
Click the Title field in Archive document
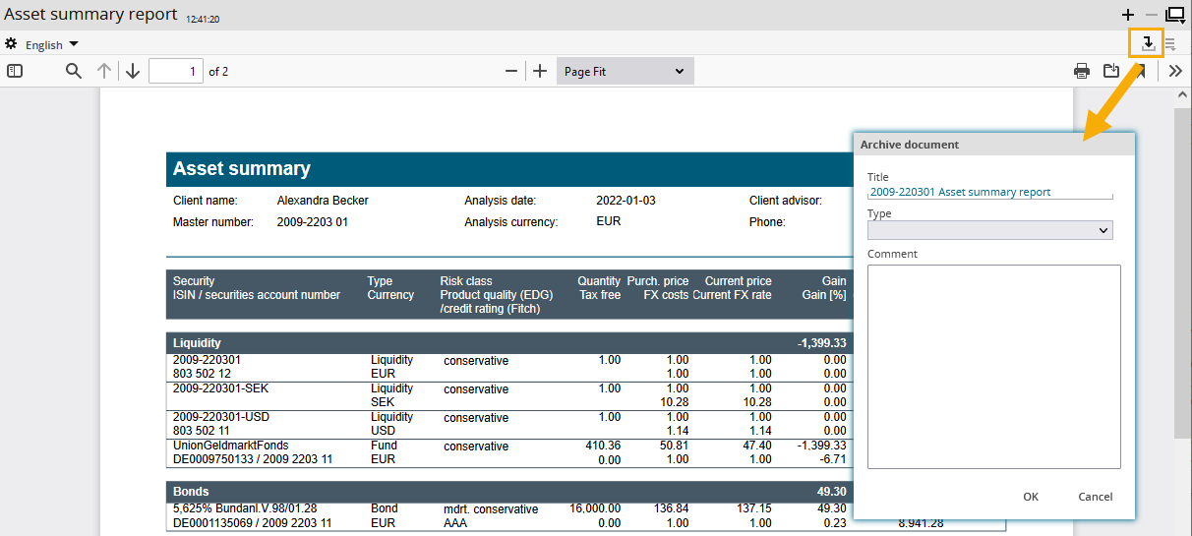click(990, 193)
